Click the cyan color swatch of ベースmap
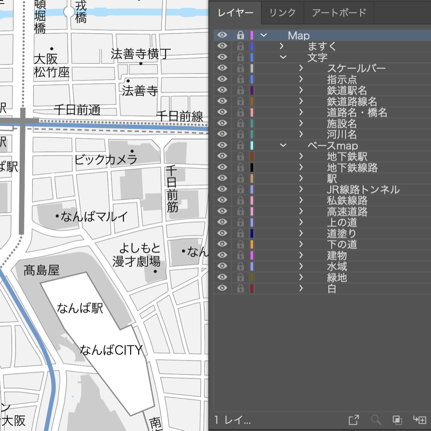Screen dimensions: 431x431 click(252, 145)
